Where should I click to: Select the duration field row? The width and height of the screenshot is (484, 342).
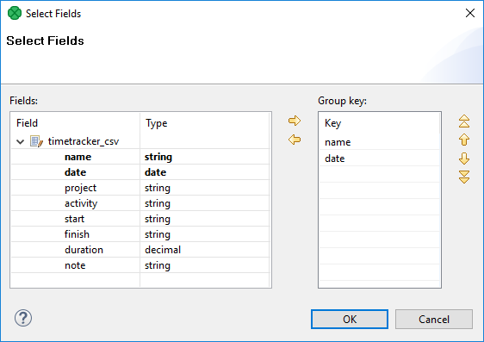(x=140, y=250)
